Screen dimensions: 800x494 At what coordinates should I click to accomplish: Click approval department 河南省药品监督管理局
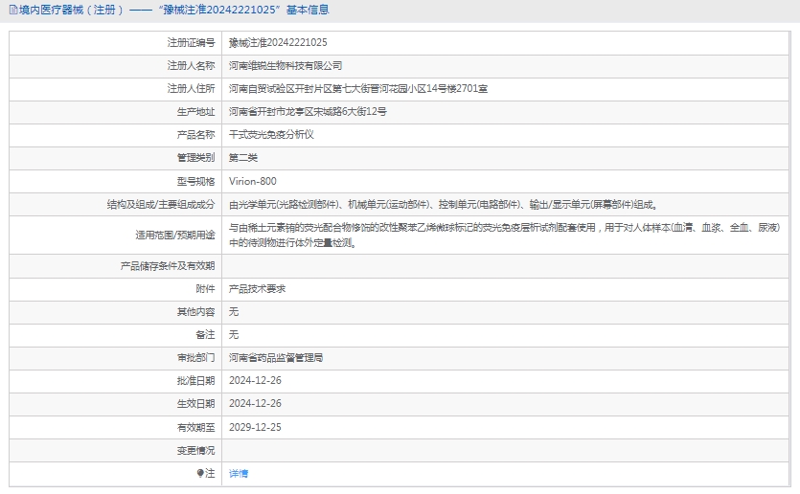pyautogui.click(x=276, y=357)
